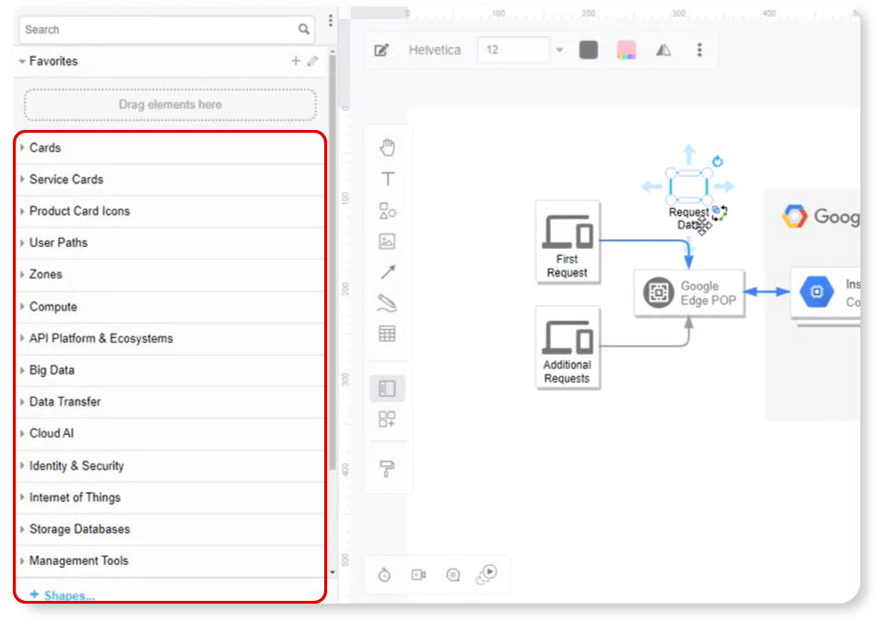Viewport: 888px width, 623px height.
Task: Open the comments panel
Action: 452,574
